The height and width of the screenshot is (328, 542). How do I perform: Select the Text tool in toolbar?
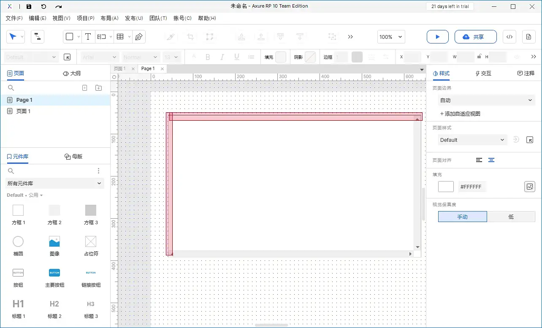pos(88,37)
